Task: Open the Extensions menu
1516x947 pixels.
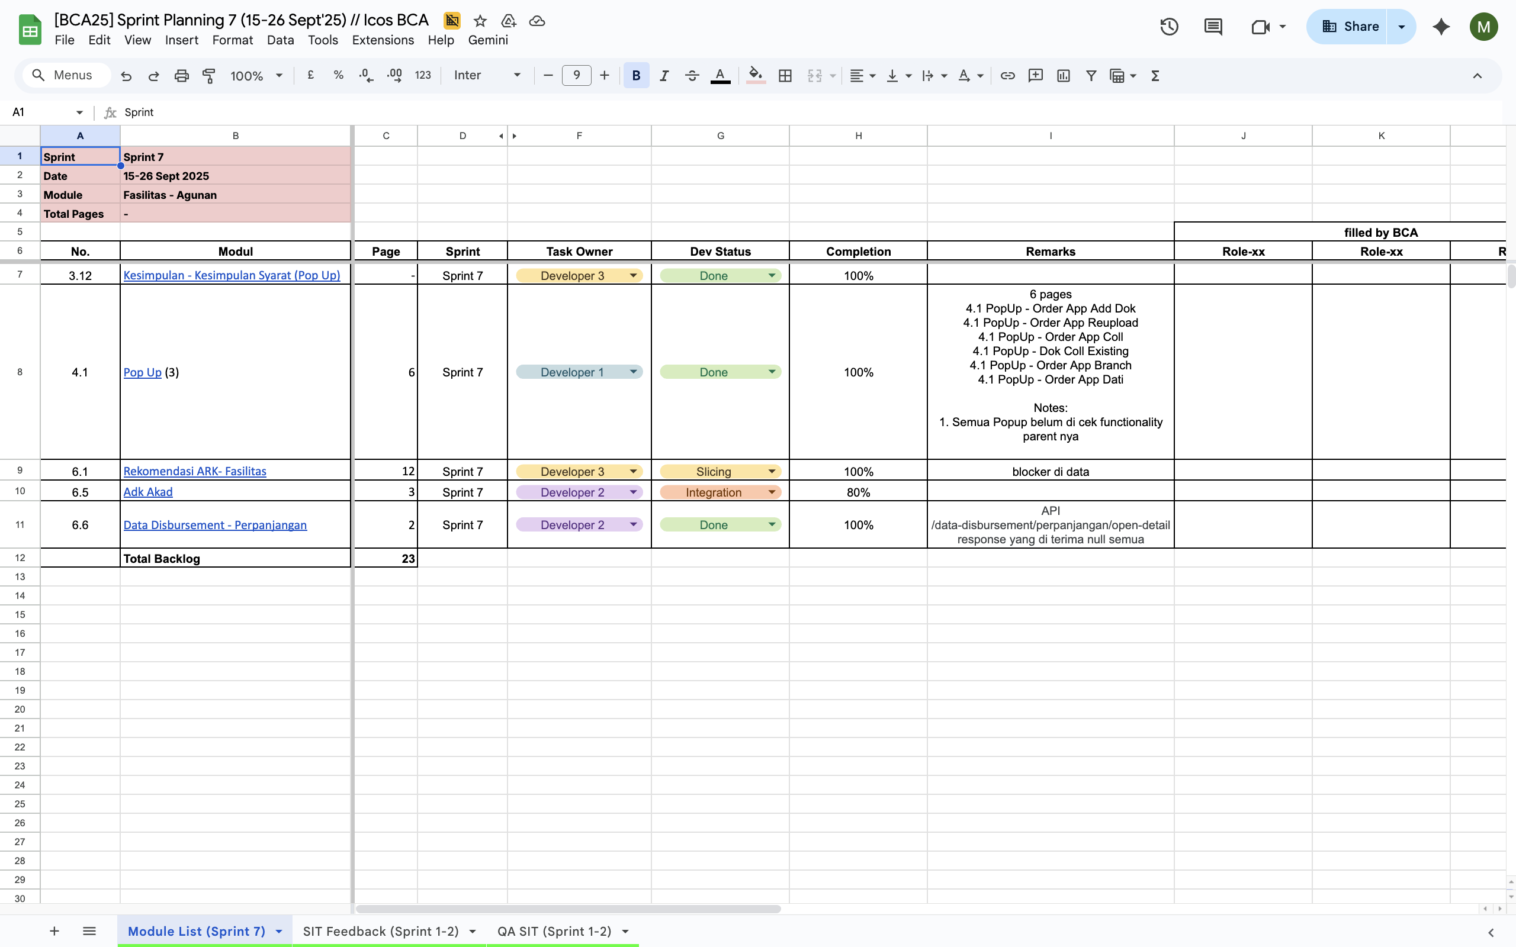Action: coord(382,40)
